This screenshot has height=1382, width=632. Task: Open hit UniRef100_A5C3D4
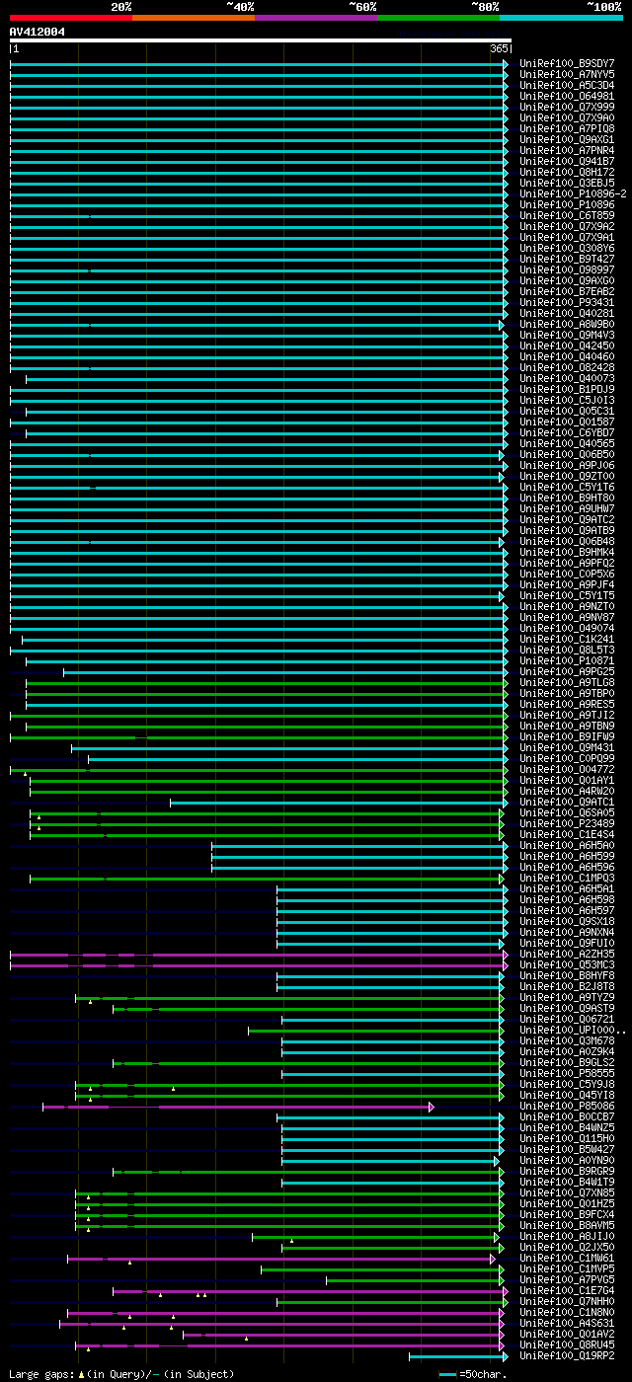click(567, 86)
